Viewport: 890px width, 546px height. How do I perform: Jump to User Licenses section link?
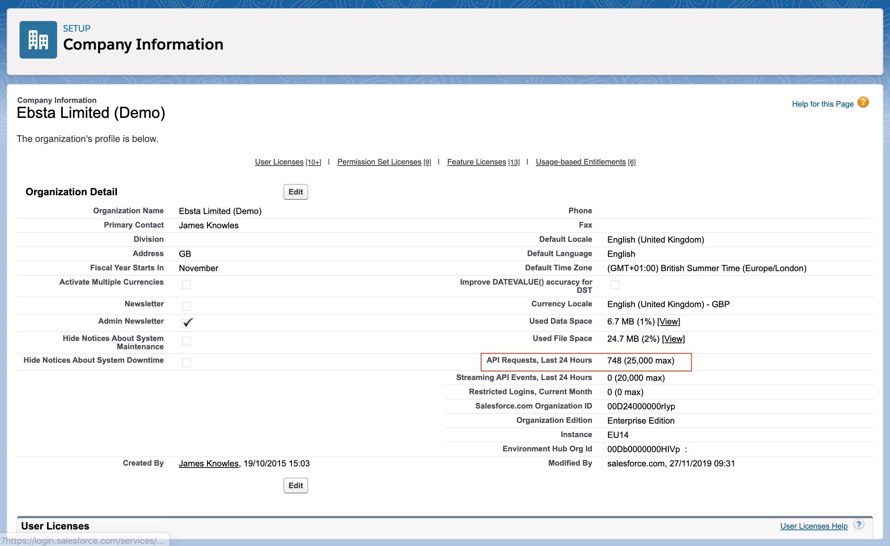coord(279,162)
